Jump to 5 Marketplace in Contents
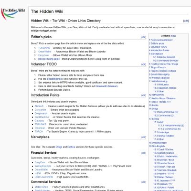This screenshot has height=191, width=191. tap(156, 54)
